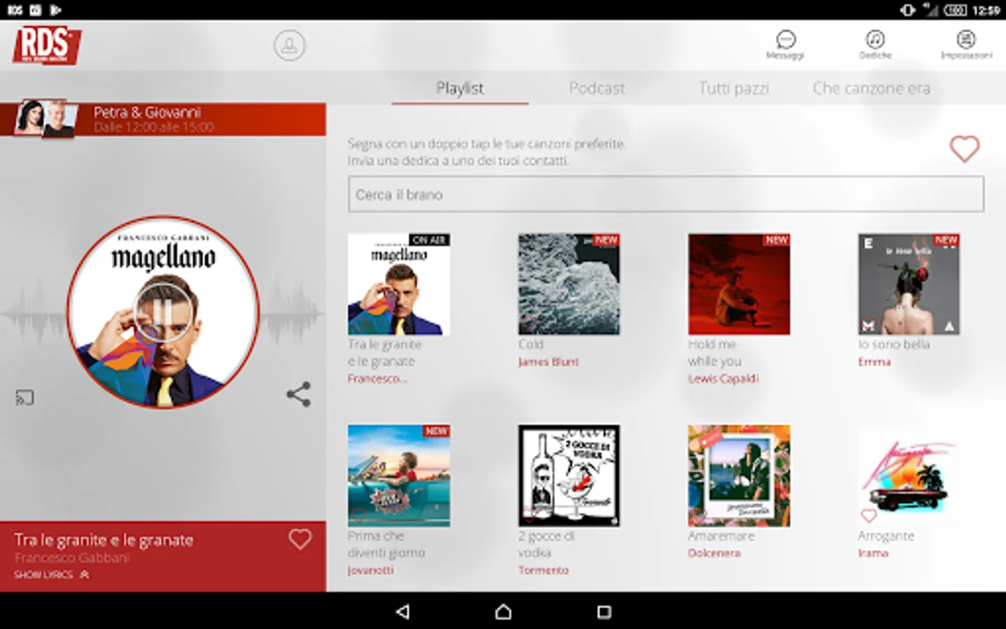Open the Android home button

[503, 612]
